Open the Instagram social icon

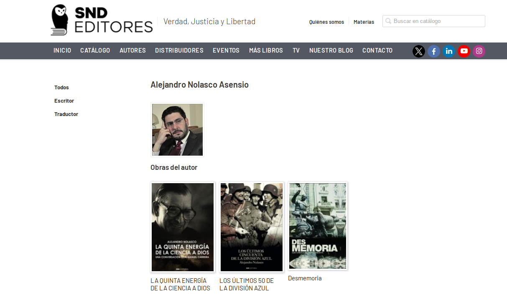pos(479,51)
